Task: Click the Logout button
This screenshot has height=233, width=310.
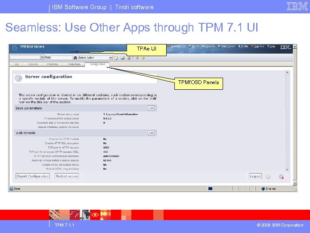Action: point(255,176)
